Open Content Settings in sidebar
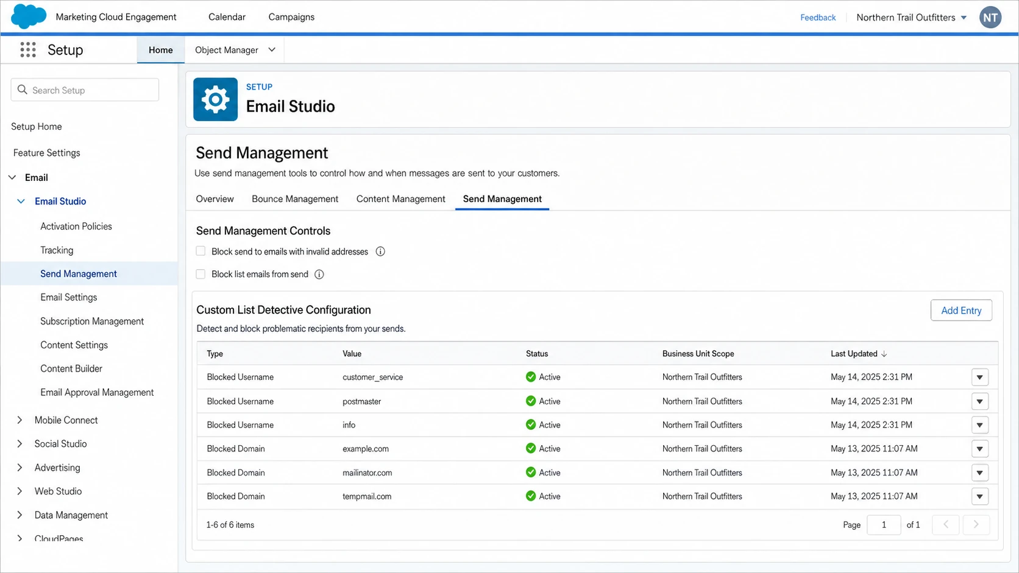Screen dimensions: 1019x573 pos(74,345)
